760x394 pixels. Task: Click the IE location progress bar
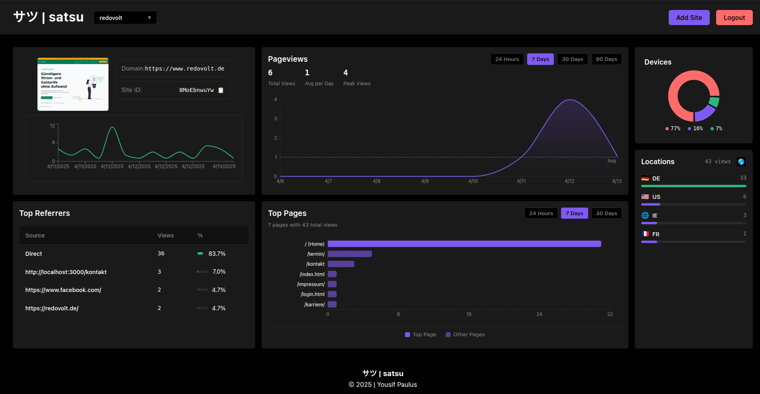tap(694, 223)
